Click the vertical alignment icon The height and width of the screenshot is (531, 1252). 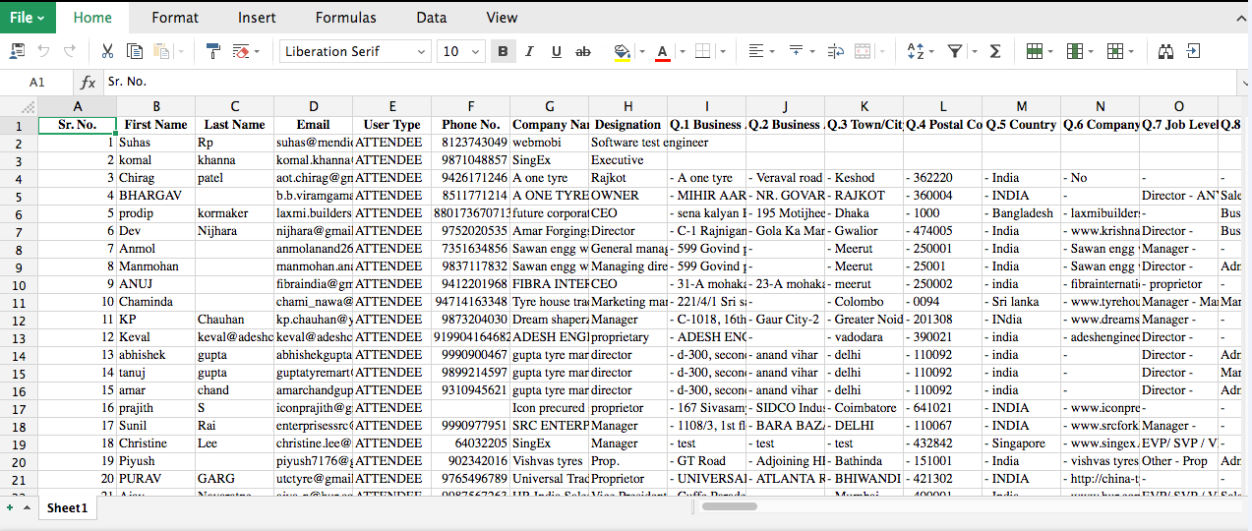796,51
